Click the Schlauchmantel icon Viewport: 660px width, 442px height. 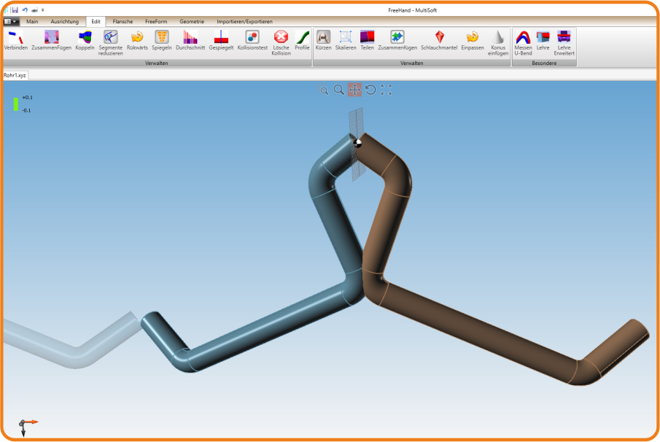tap(438, 38)
